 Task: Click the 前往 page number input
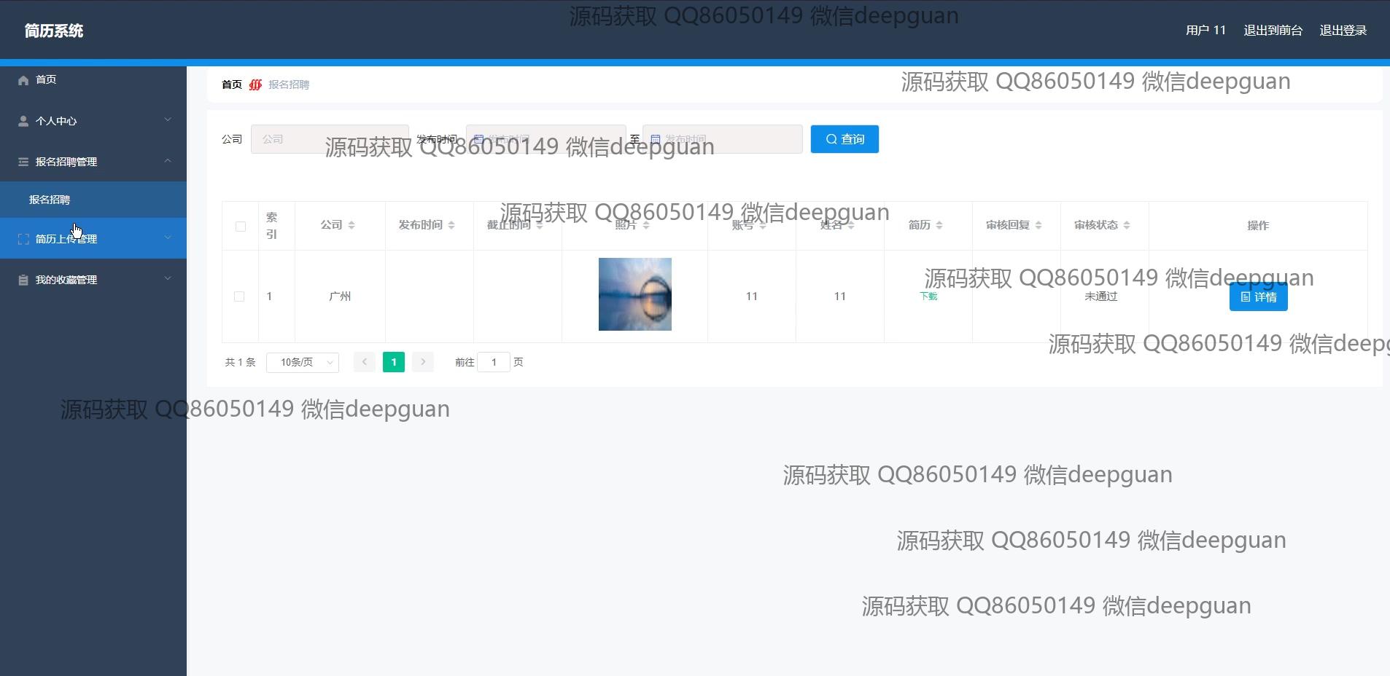[x=494, y=362]
